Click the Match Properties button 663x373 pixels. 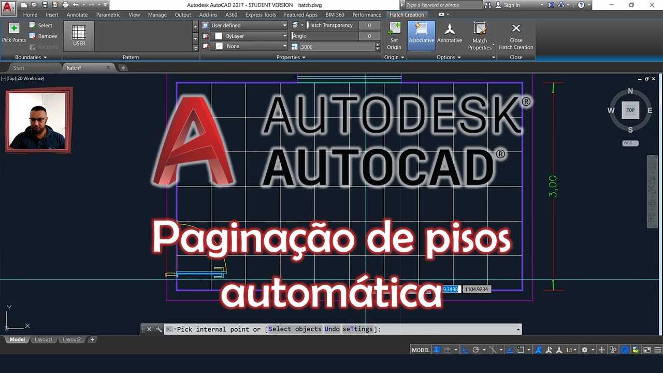click(x=480, y=36)
